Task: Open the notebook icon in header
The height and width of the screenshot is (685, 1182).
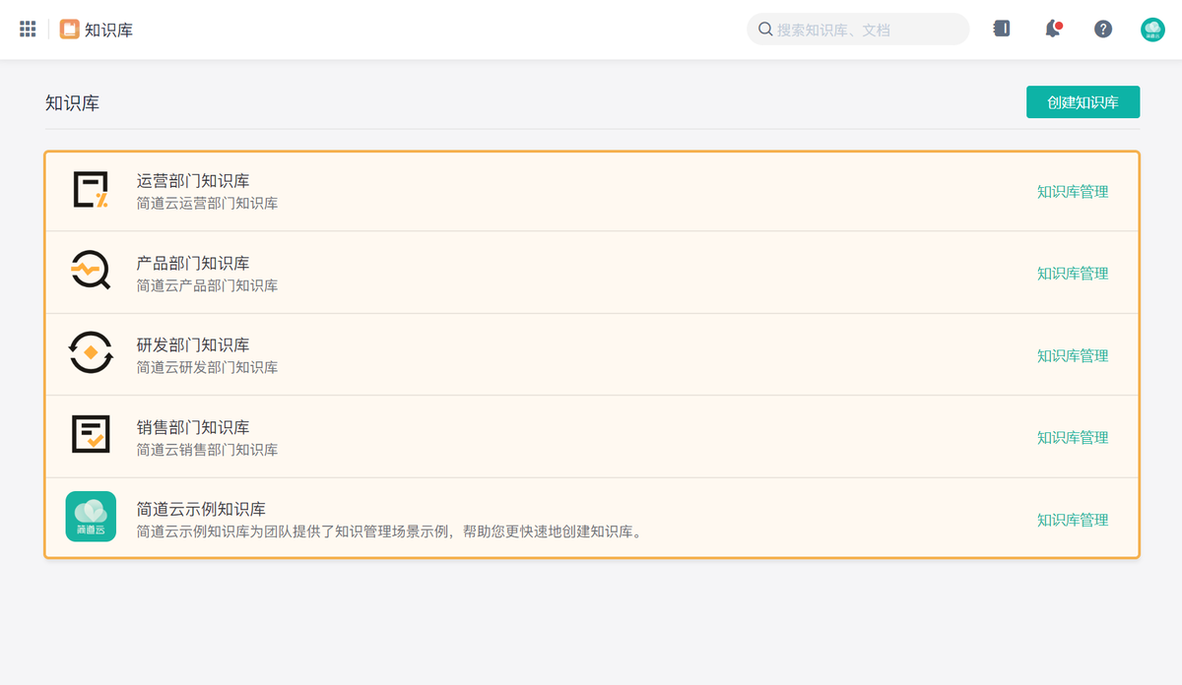Action: point(1002,29)
